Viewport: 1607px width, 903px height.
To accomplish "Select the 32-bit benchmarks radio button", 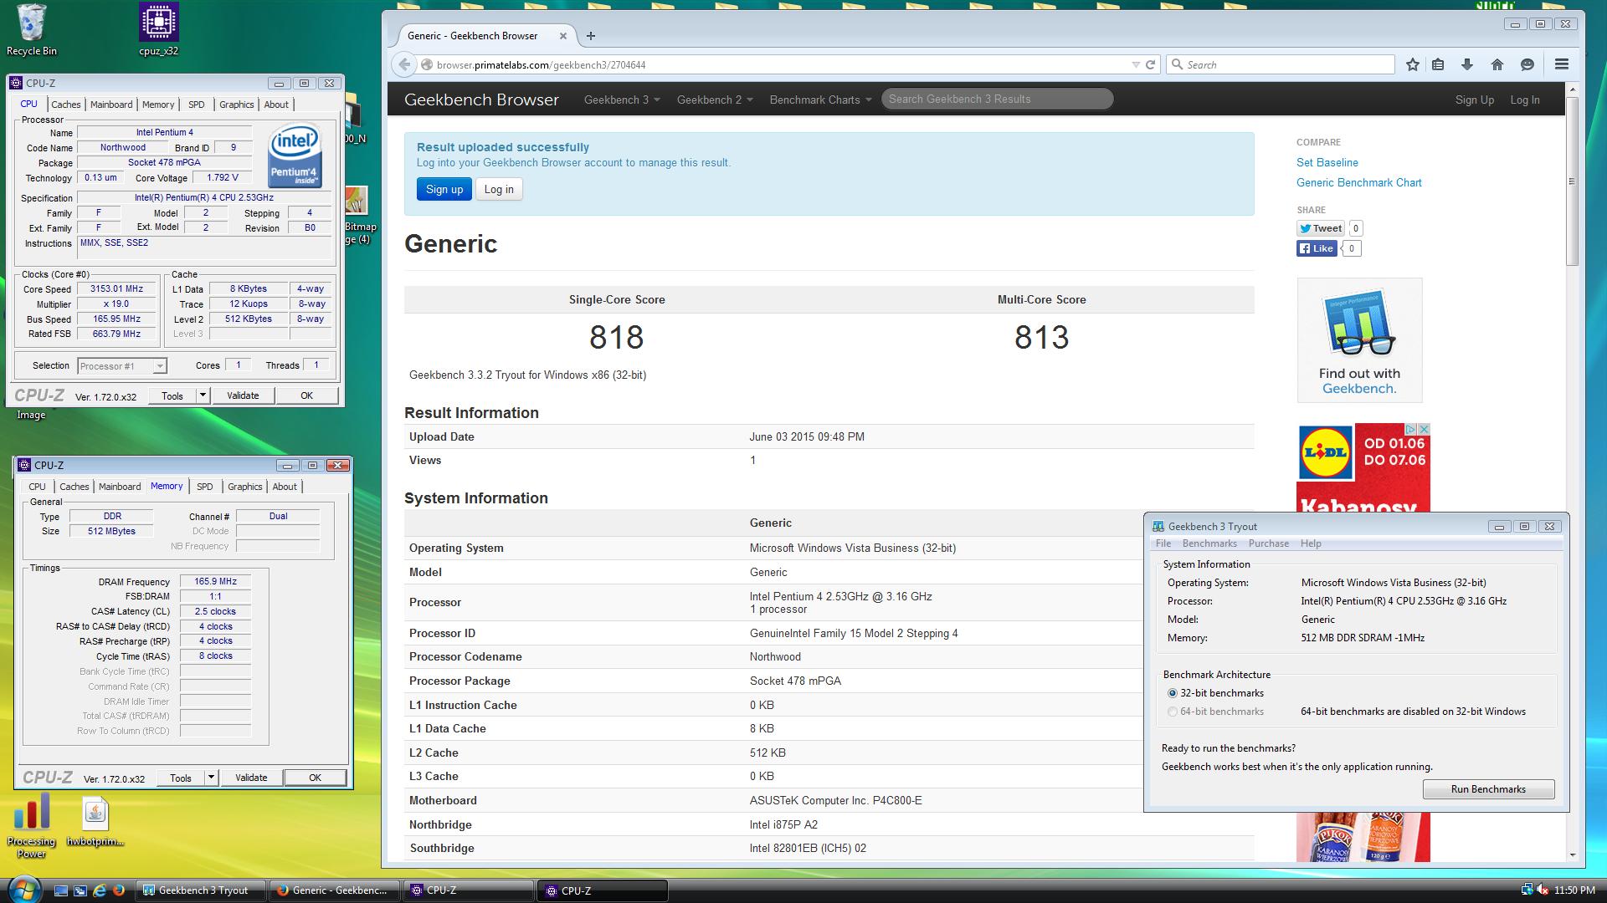I will [1172, 693].
